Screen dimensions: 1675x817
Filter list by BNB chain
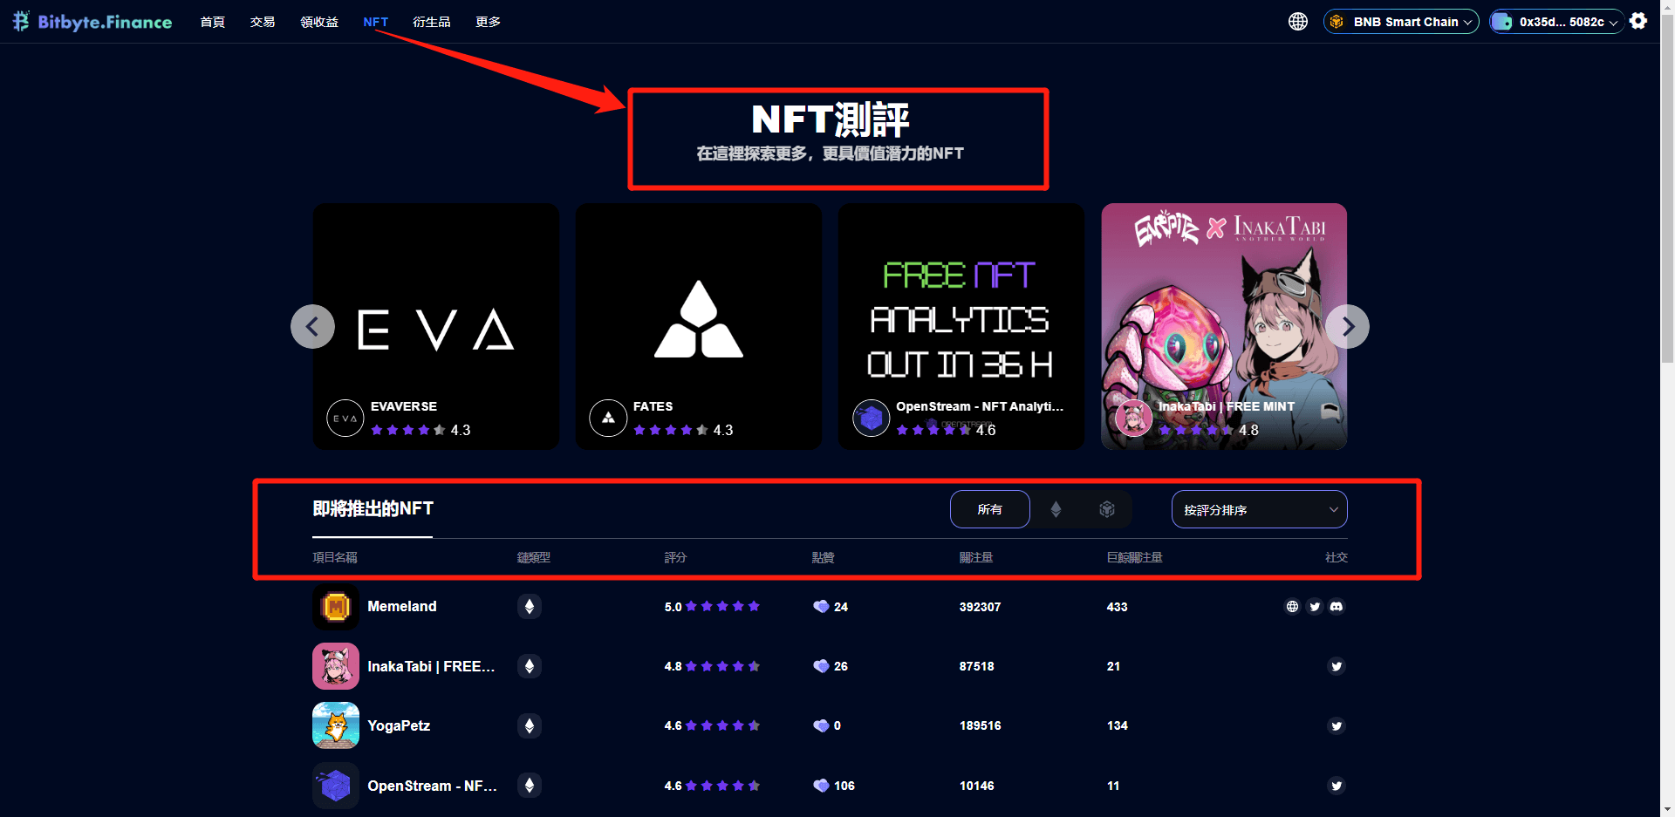[x=1106, y=510]
